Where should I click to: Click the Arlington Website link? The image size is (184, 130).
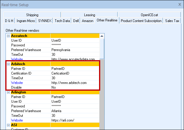click(17, 120)
